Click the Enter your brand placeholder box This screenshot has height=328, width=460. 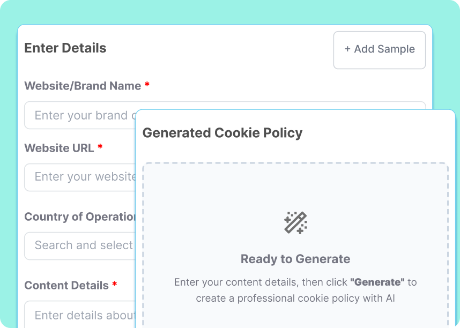click(x=80, y=115)
